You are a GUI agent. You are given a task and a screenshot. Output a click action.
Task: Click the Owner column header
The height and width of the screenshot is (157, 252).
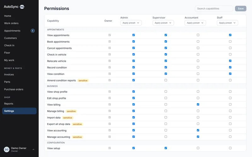coord(108,21)
